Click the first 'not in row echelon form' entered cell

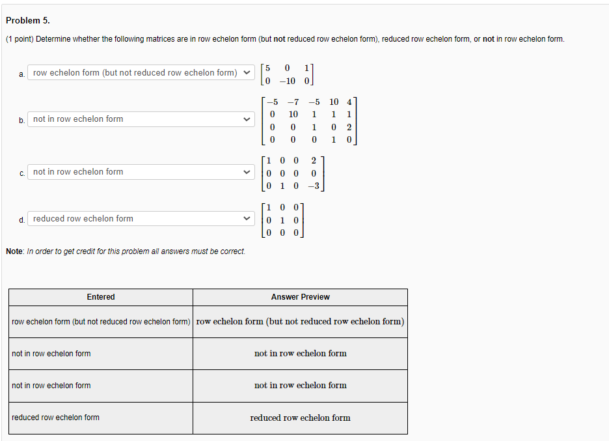point(100,354)
